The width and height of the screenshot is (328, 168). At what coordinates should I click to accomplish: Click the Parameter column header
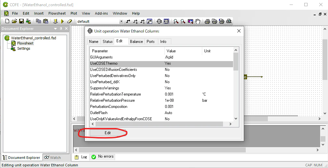pyautogui.click(x=127, y=51)
